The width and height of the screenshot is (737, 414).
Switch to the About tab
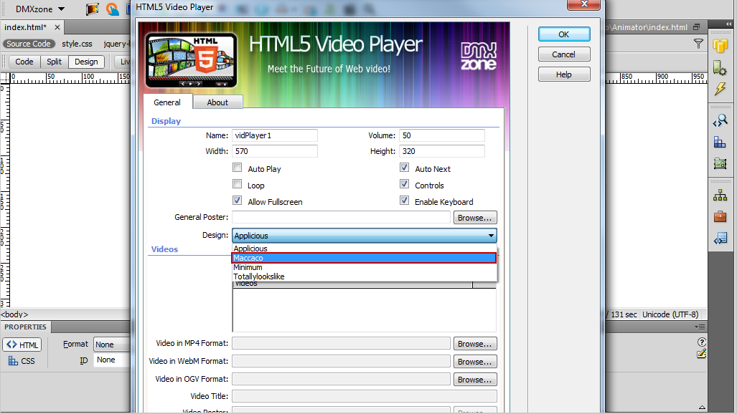(217, 102)
